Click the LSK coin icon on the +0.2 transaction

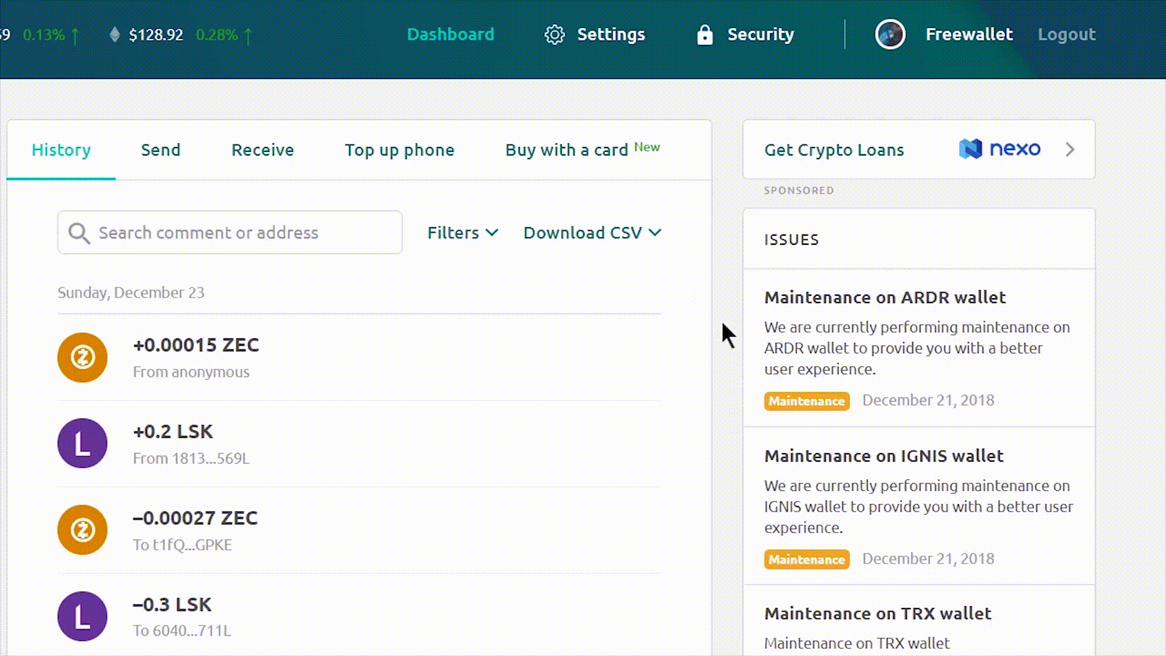(82, 443)
